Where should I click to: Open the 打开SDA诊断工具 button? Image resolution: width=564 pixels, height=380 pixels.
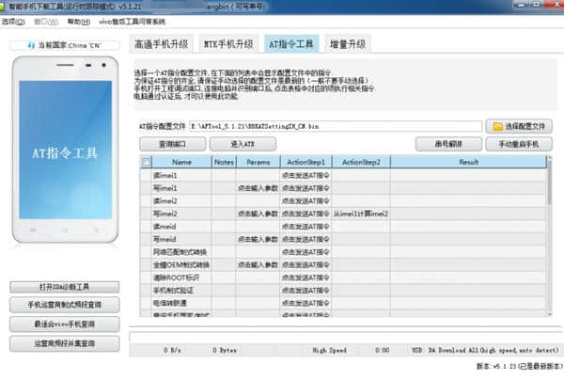pyautogui.click(x=65, y=287)
